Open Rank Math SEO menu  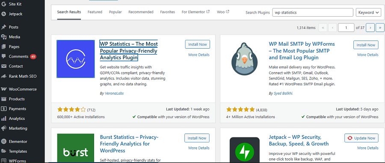tap(22, 76)
